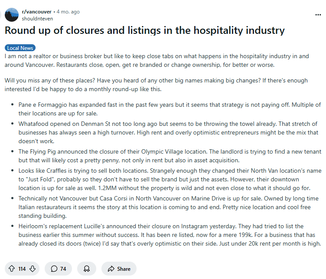Screen dimensions: 326x279
Task: Share this post
Action: point(119,269)
